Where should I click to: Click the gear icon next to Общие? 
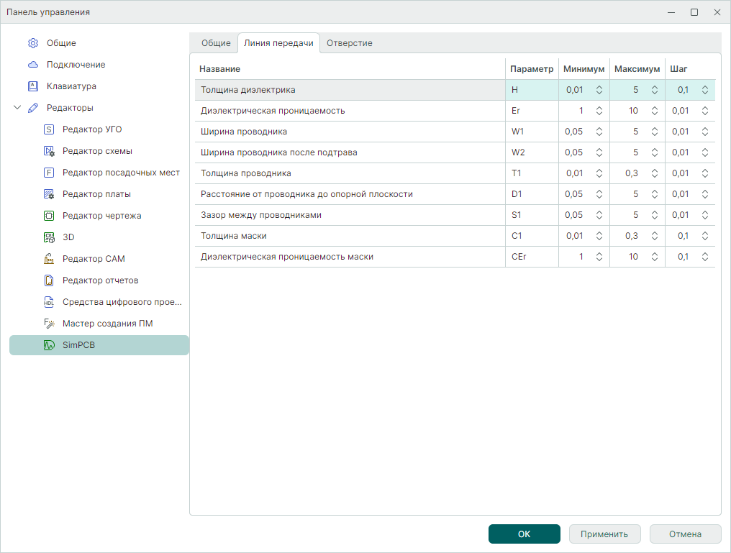pyautogui.click(x=32, y=43)
